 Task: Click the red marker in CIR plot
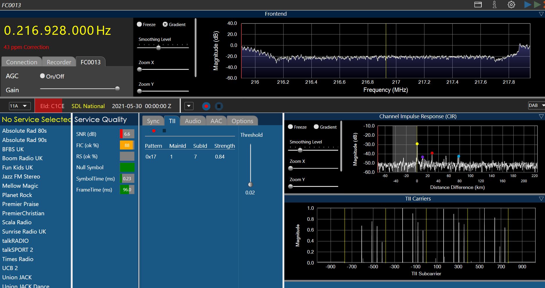click(x=432, y=153)
